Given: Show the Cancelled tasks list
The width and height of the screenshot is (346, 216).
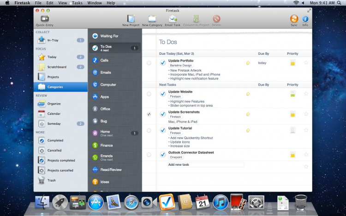Looking at the screenshot, I should (61, 151).
